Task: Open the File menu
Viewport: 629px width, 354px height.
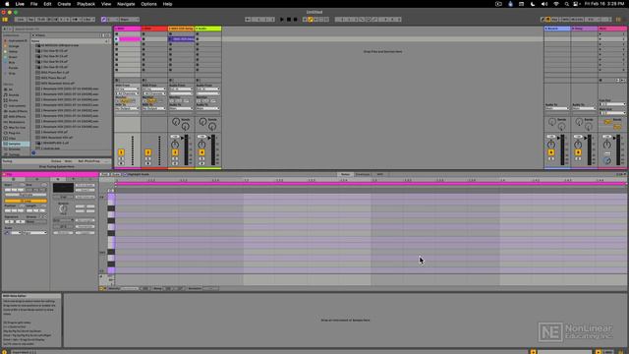Action: pos(33,4)
